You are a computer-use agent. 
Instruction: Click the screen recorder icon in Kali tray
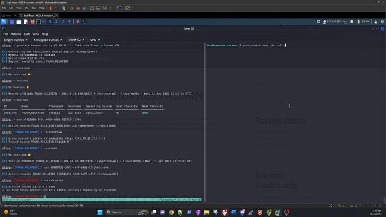(318, 22)
